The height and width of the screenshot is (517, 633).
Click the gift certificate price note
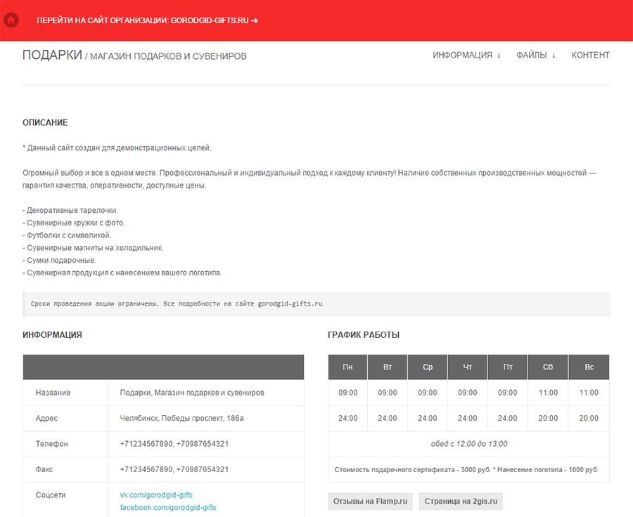point(468,469)
